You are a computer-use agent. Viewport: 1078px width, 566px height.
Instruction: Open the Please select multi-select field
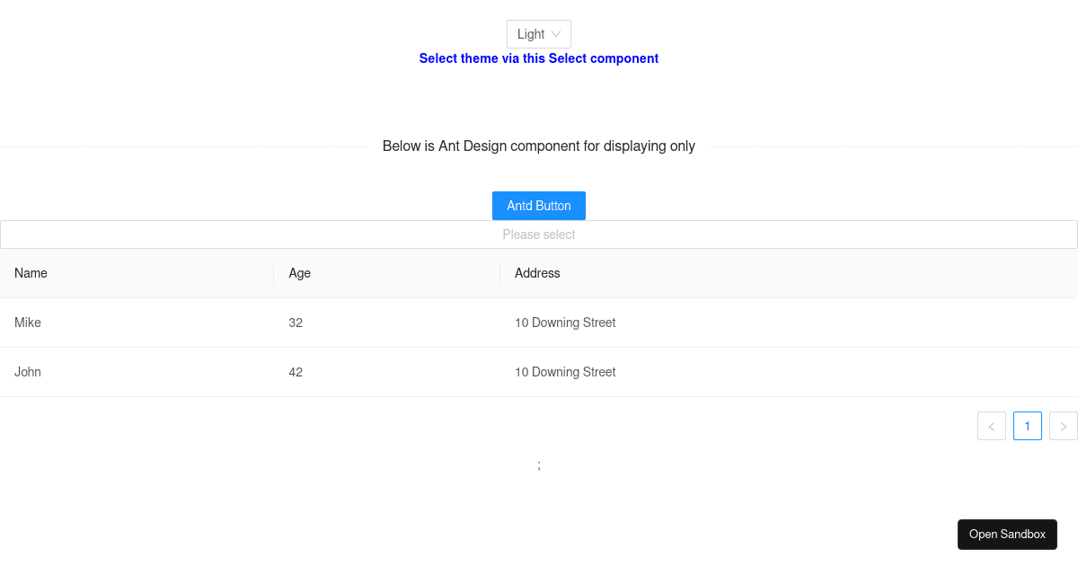point(539,234)
